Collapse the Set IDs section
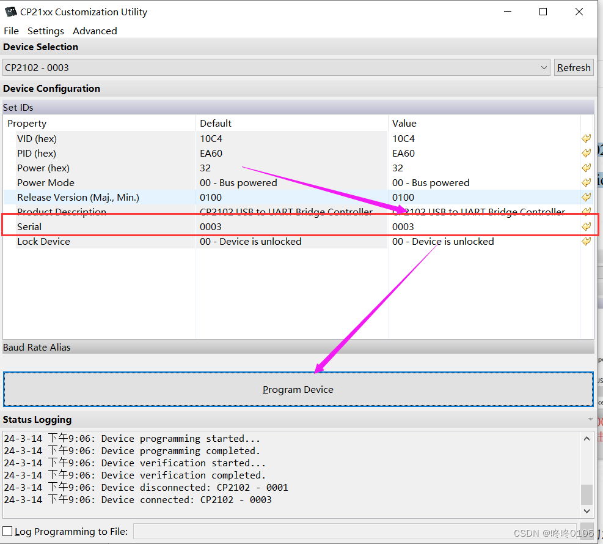Image resolution: width=603 pixels, height=544 pixels. pos(298,107)
